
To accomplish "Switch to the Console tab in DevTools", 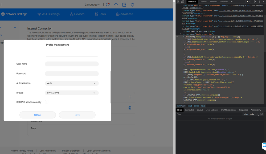I will coord(203,2).
